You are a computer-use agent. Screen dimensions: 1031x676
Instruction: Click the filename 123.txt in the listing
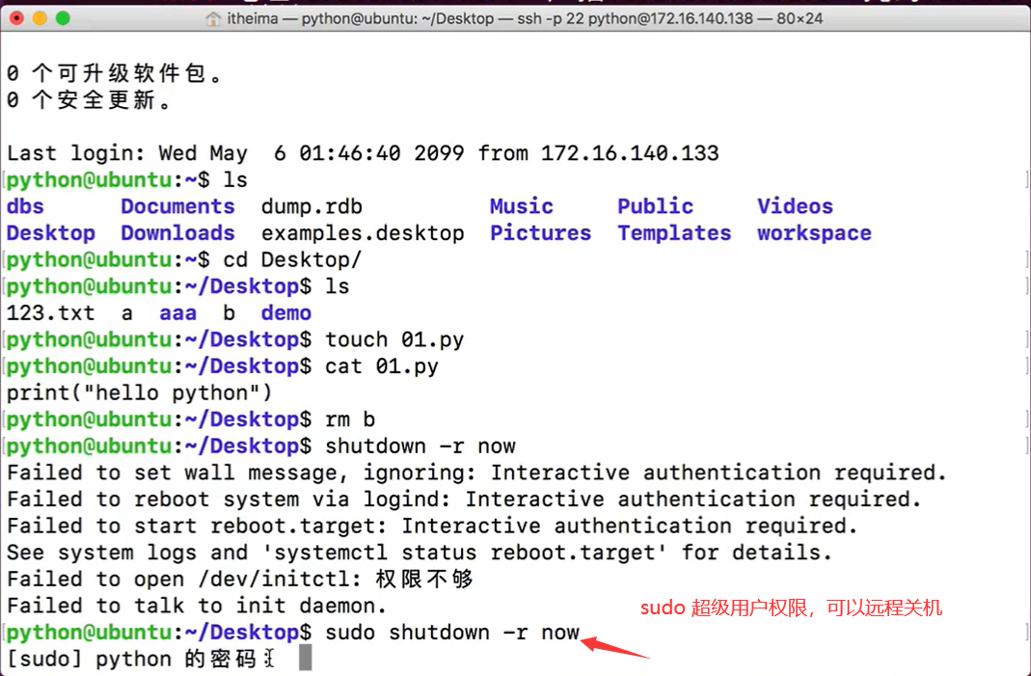[50, 312]
